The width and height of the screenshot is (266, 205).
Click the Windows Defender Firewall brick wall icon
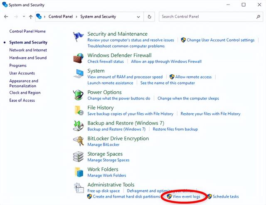(78, 58)
